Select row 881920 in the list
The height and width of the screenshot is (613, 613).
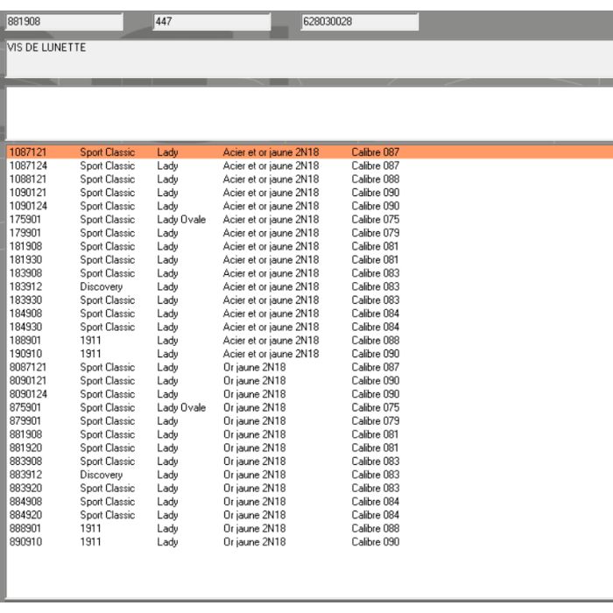pos(310,447)
